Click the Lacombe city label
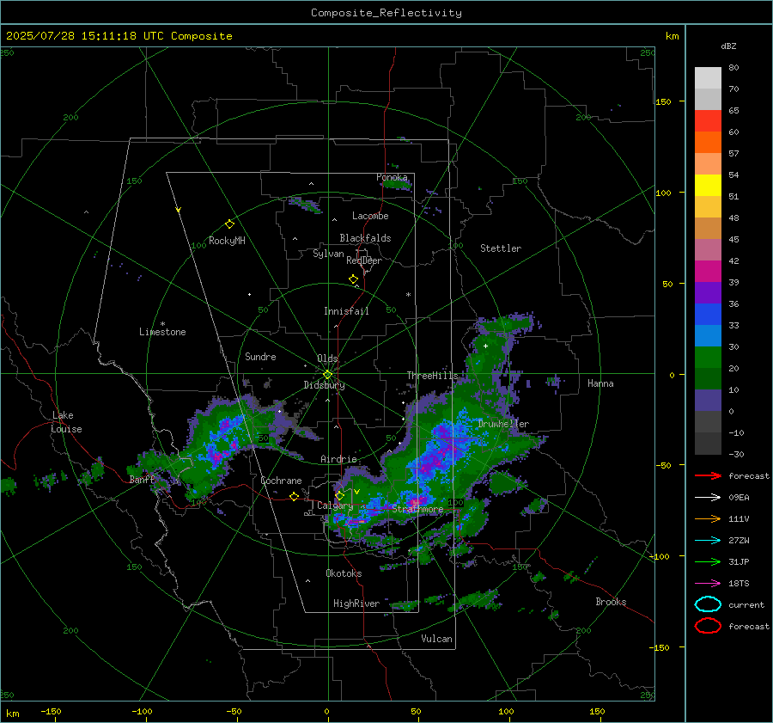The height and width of the screenshot is (723, 773). 370,216
